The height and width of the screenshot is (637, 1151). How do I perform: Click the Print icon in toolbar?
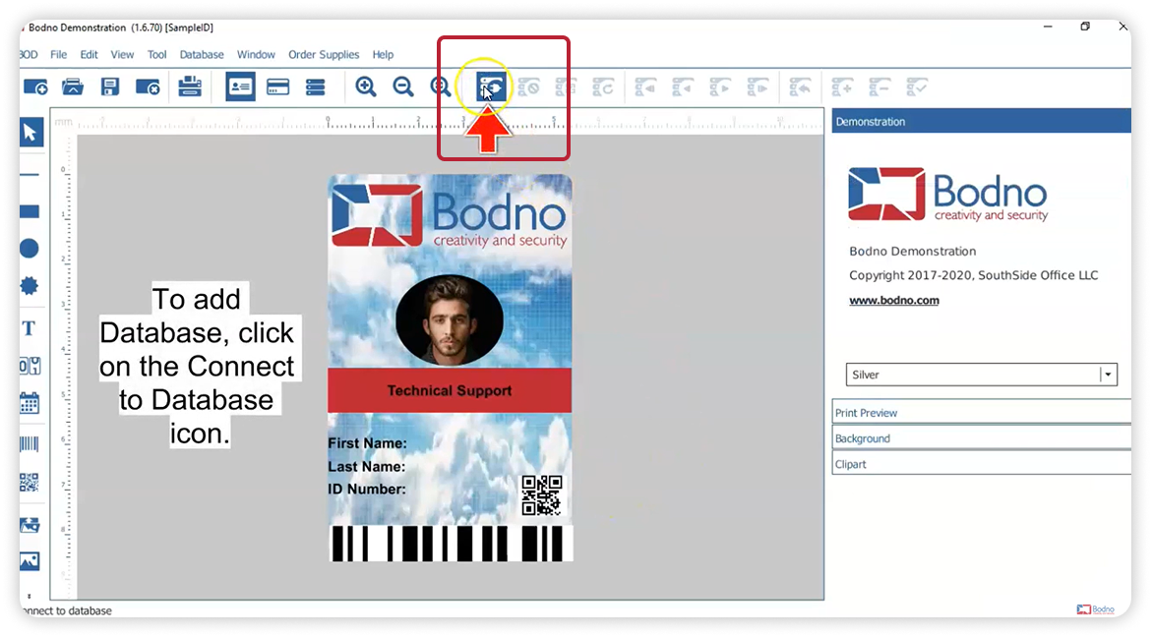pyautogui.click(x=190, y=87)
